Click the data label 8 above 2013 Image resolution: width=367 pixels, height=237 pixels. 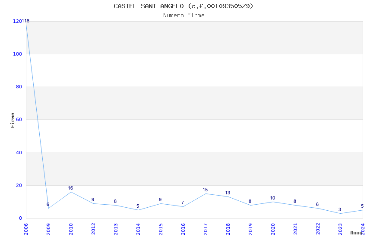coord(115,201)
